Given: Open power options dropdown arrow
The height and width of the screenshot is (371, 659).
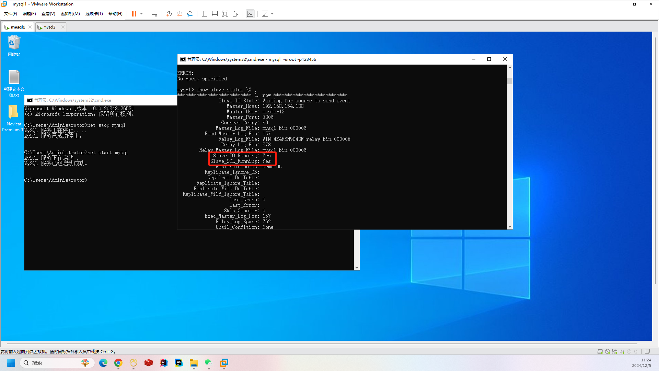Looking at the screenshot, I should [x=141, y=14].
